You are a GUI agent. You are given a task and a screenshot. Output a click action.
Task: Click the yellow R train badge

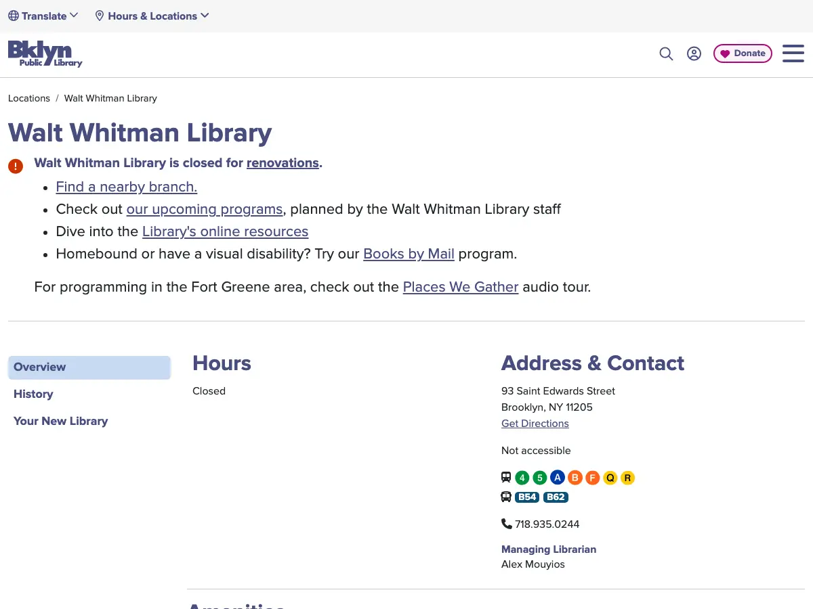point(627,478)
